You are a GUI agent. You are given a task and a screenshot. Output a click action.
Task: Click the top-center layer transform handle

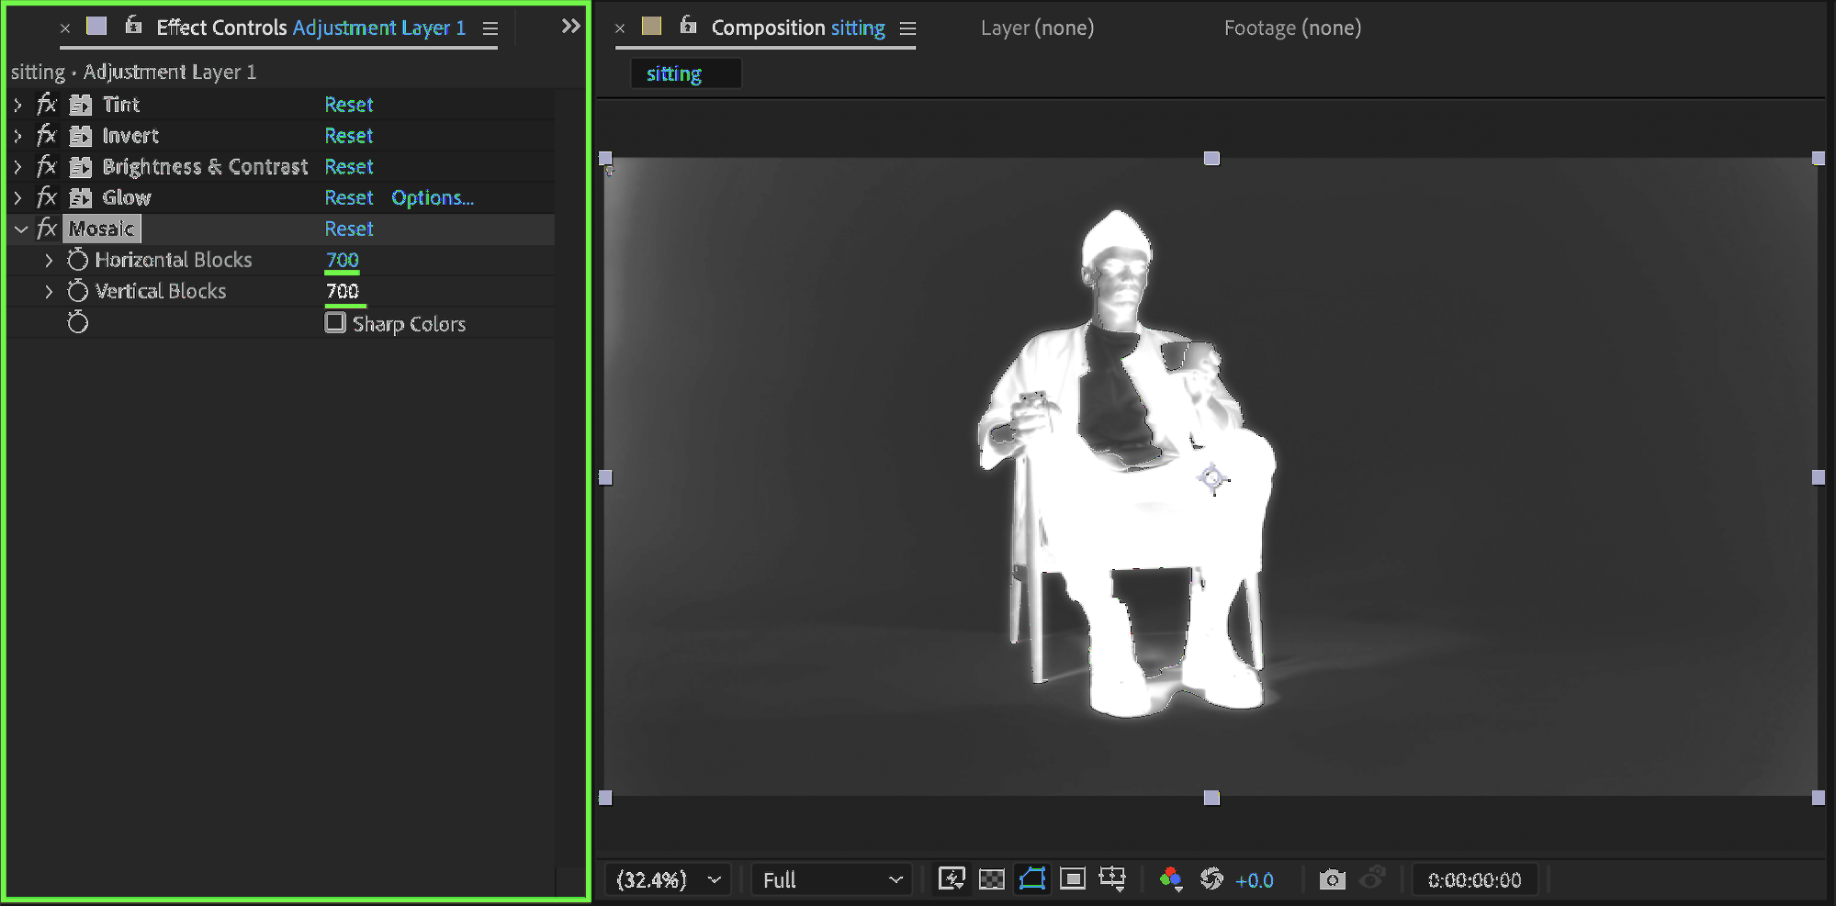(1211, 159)
